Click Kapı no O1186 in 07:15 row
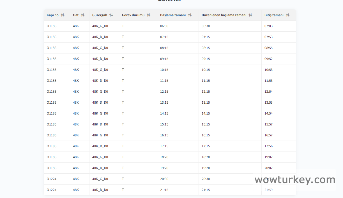This screenshot has width=343, height=198. click(x=52, y=37)
